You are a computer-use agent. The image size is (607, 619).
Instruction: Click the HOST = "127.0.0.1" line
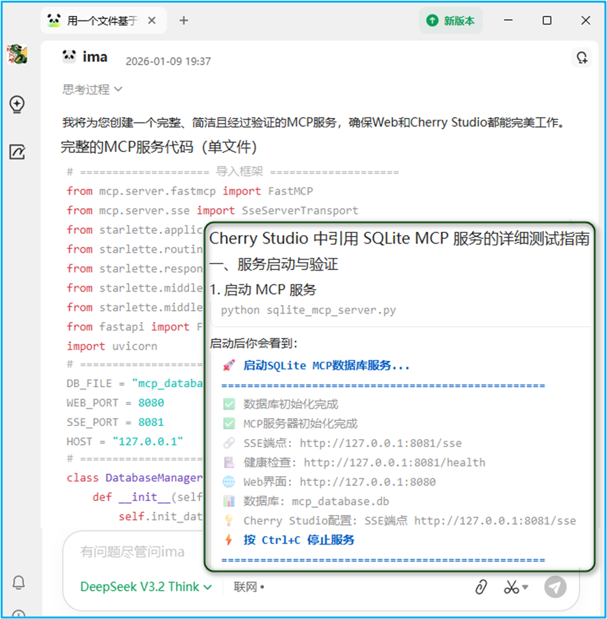click(x=124, y=441)
